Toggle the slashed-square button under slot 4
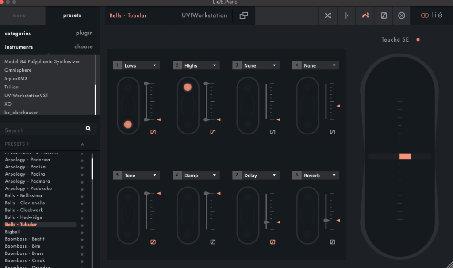 (x=332, y=132)
